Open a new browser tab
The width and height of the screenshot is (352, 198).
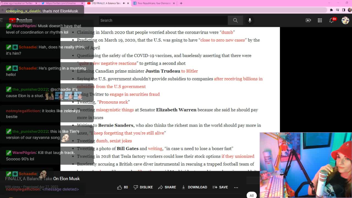[x=181, y=3]
